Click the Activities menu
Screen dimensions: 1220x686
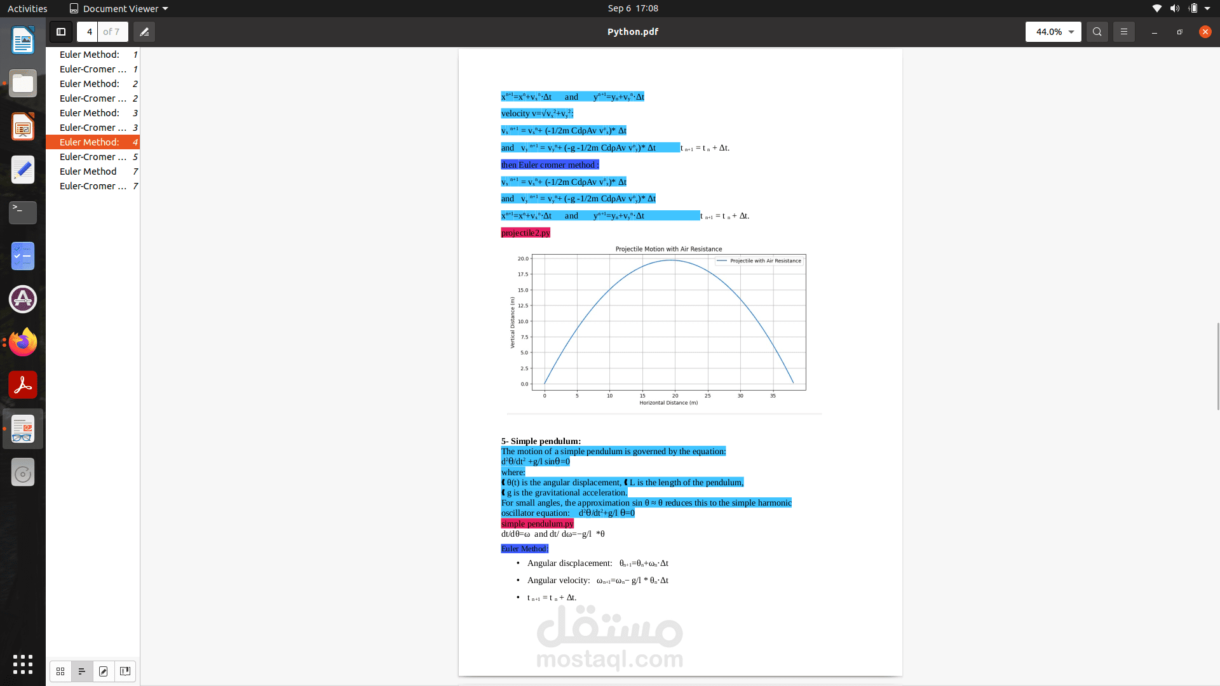pyautogui.click(x=27, y=8)
